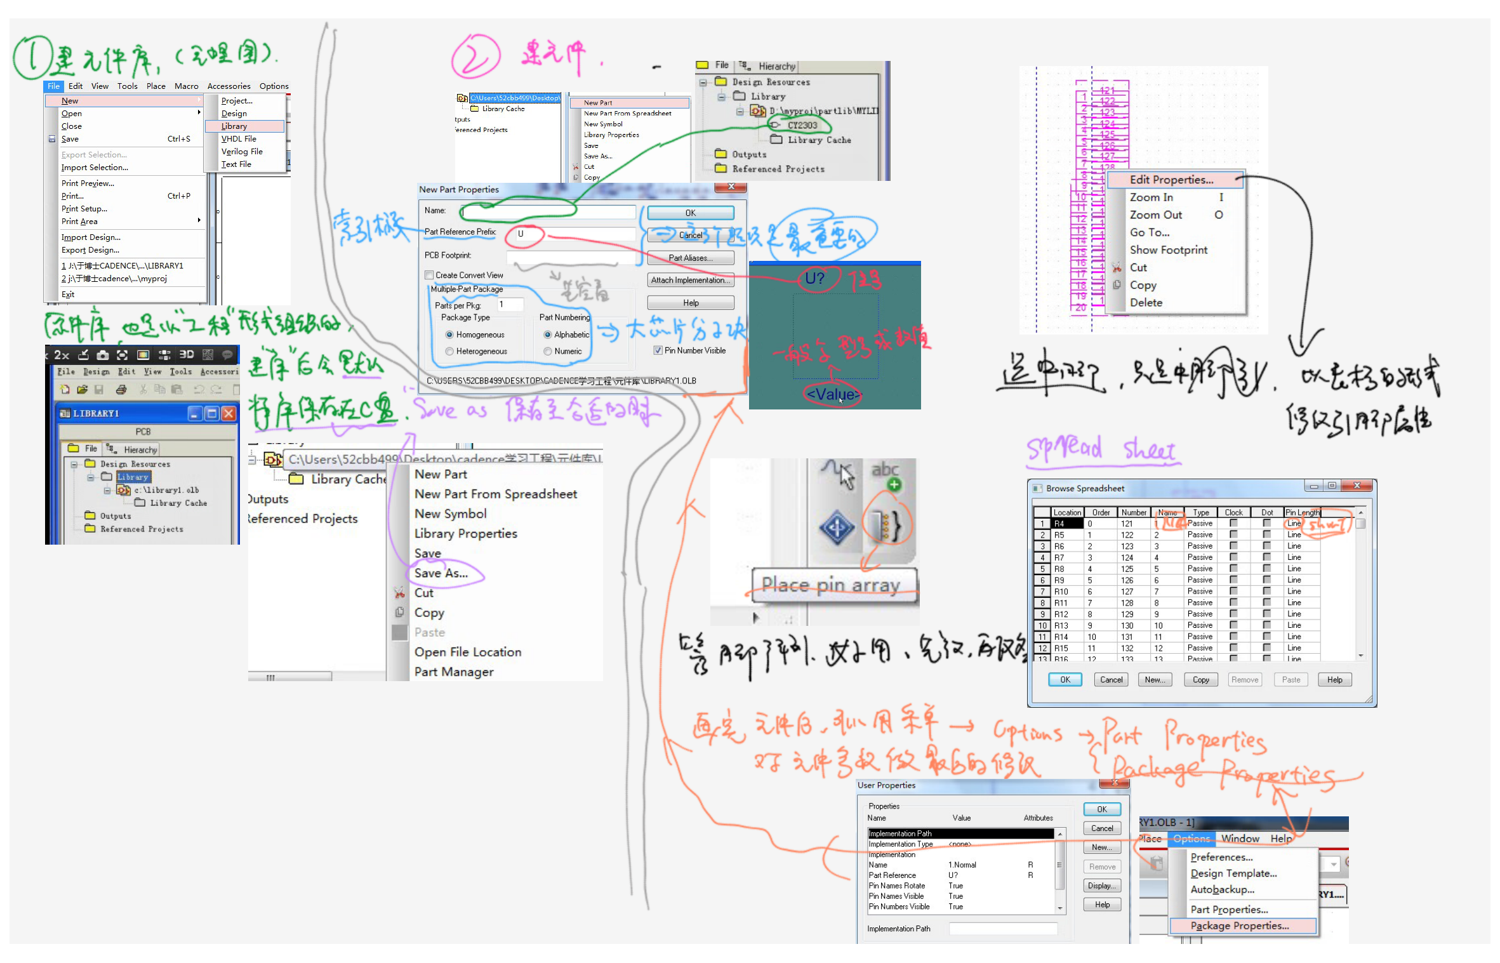The width and height of the screenshot is (1500, 963).
Task: Click the color screen icon in dark bar
Action: [143, 355]
